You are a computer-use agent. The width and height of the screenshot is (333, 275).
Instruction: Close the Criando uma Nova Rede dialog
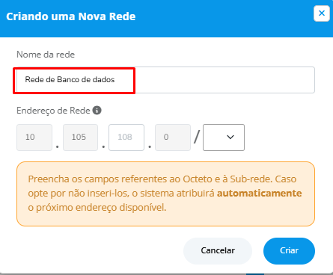(322, 13)
